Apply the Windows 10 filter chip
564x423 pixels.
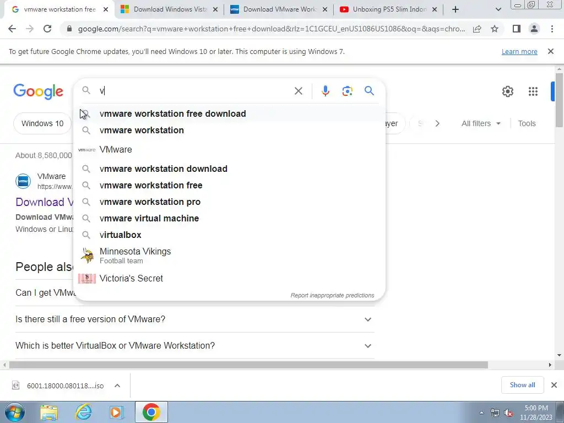point(42,123)
